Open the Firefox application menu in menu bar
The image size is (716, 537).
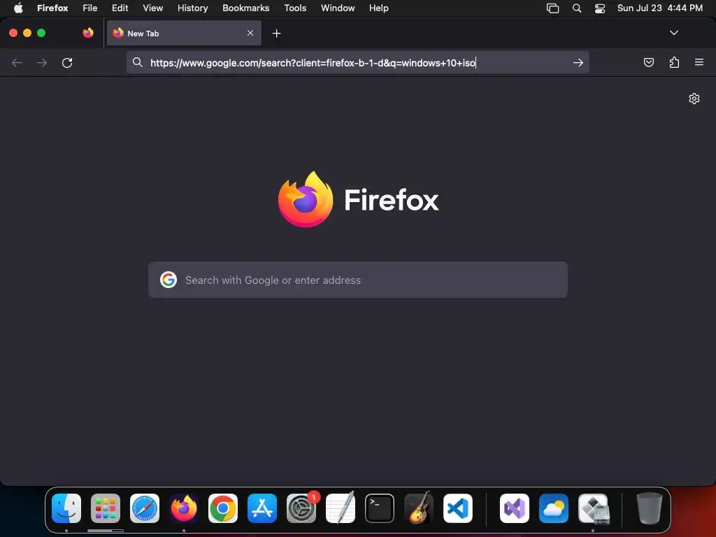52,8
